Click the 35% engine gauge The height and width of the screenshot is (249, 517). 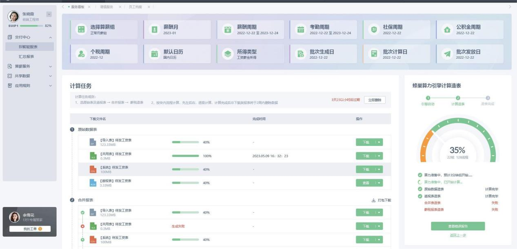[458, 139]
